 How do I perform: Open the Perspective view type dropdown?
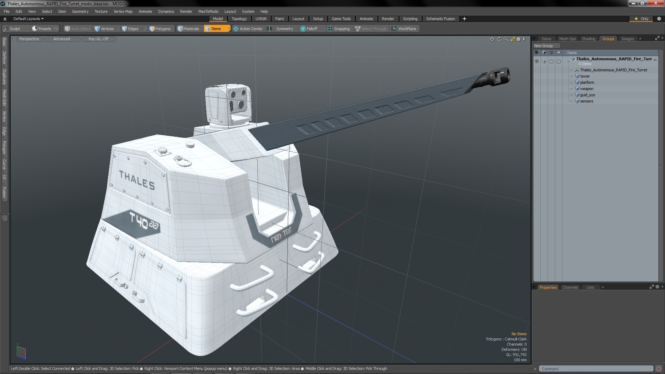pyautogui.click(x=29, y=39)
